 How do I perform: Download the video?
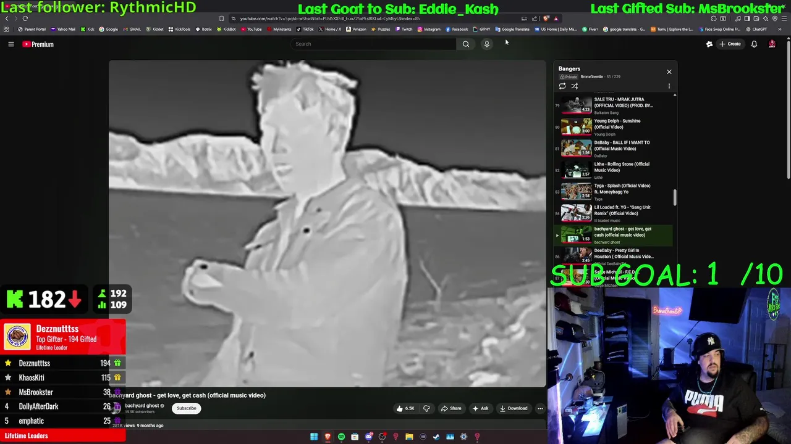click(x=514, y=408)
